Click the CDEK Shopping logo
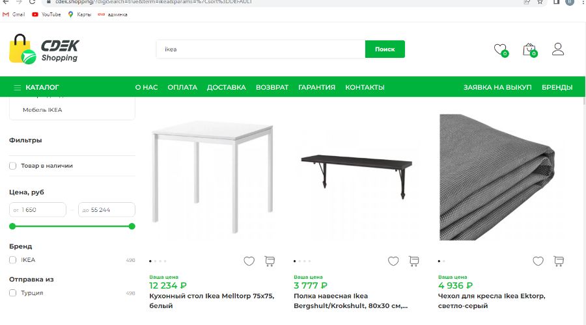The height and width of the screenshot is (325, 586). tap(44, 49)
